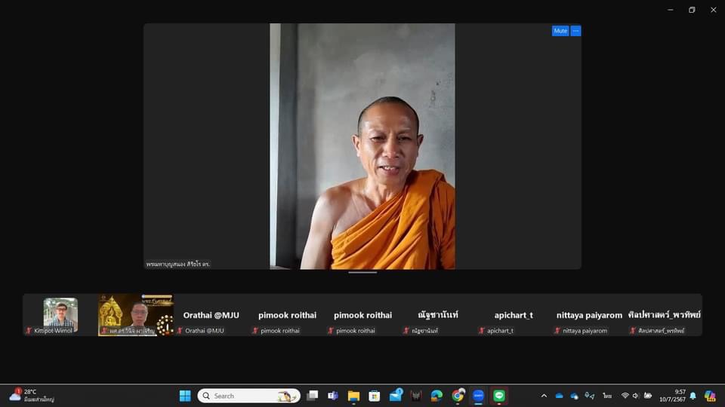The height and width of the screenshot is (407, 725).
Task: Open Microsoft Edge from the taskbar
Action: pos(437,396)
